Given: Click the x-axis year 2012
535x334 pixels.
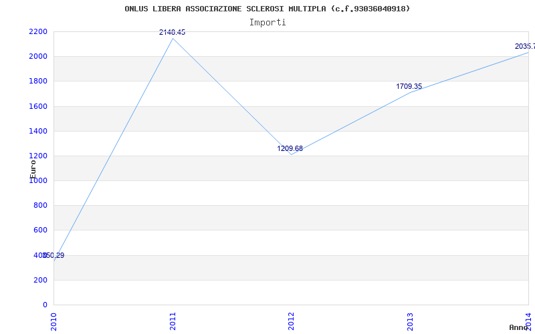Looking at the screenshot, I should (291, 321).
